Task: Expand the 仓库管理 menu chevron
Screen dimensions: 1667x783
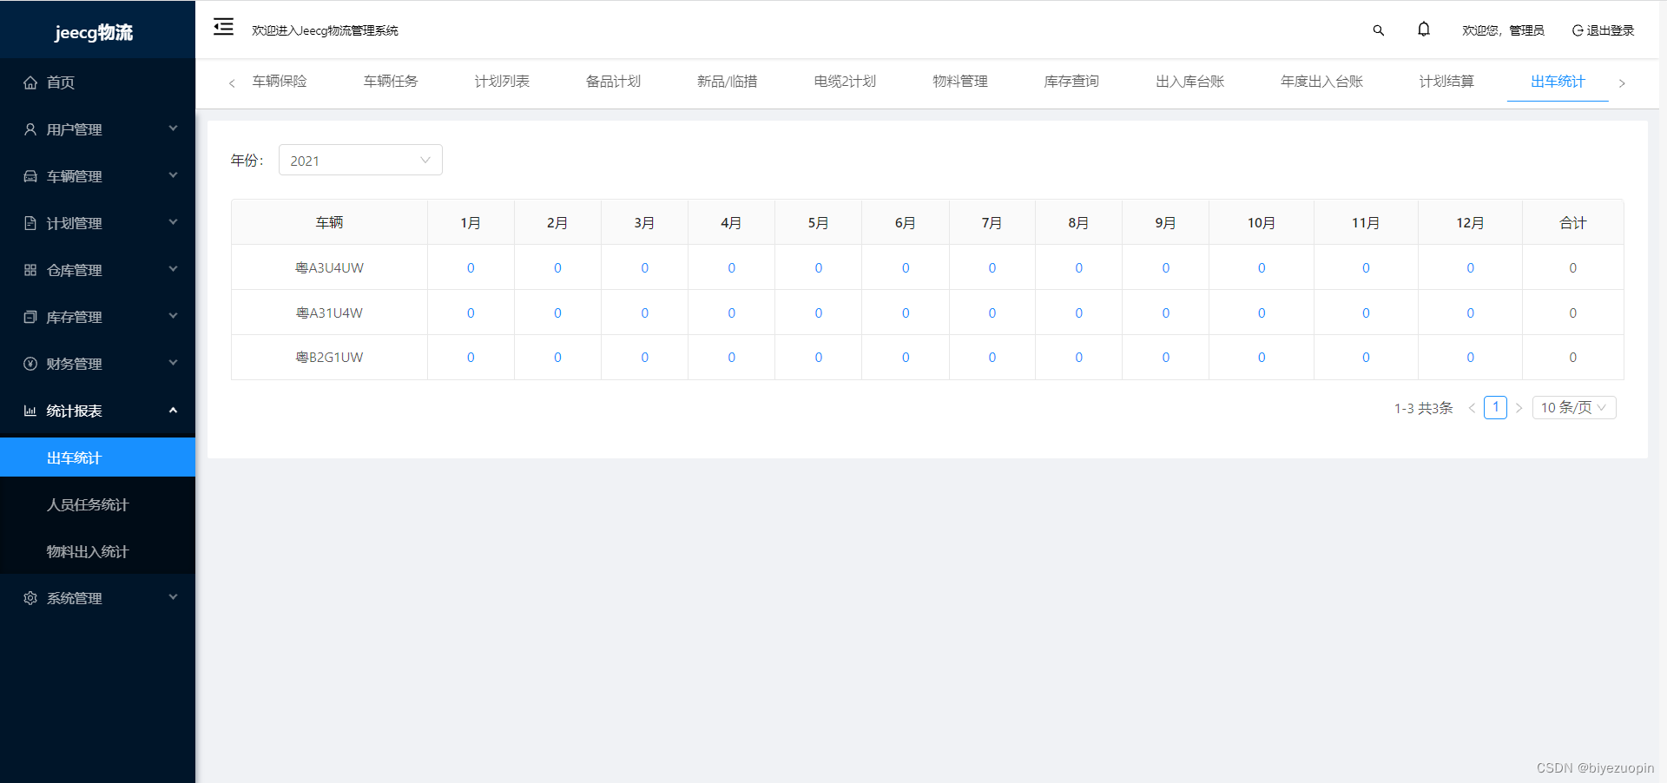Action: coord(173,269)
